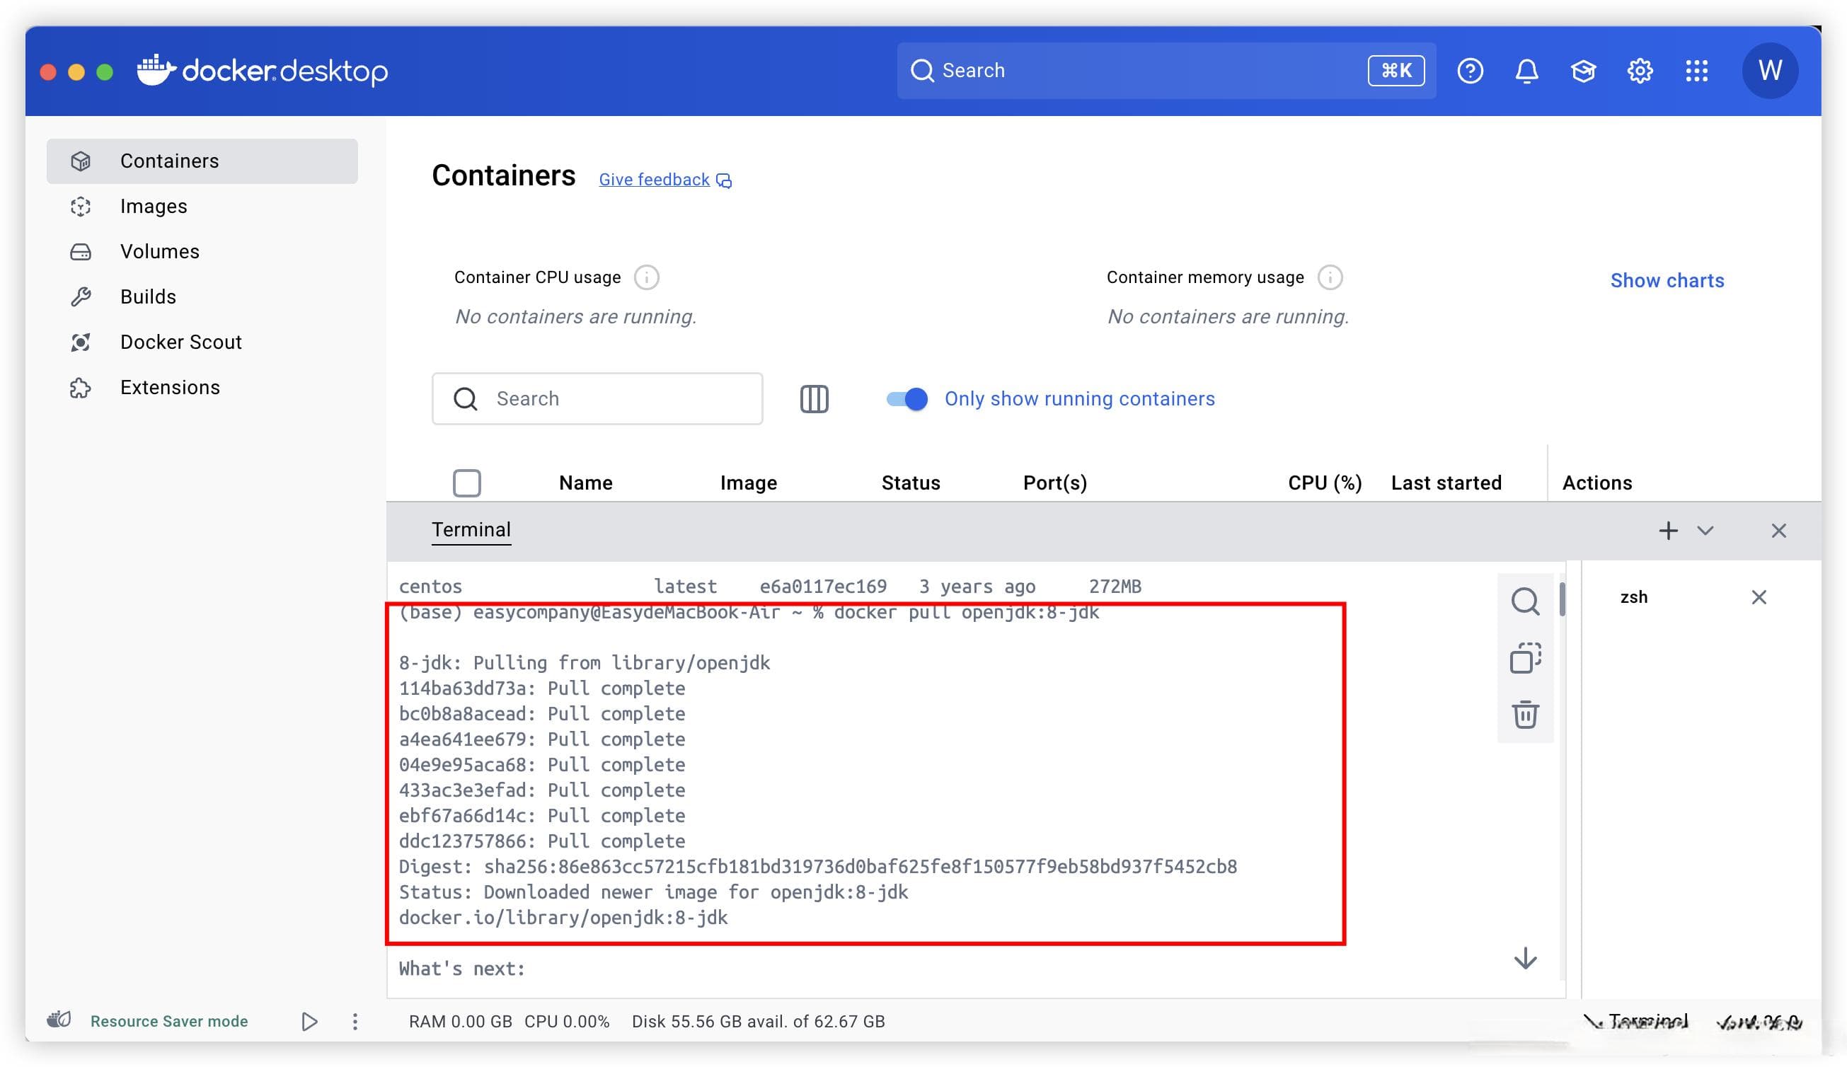Click the Container memory usage info icon
The height and width of the screenshot is (1067, 1847).
coord(1330,277)
